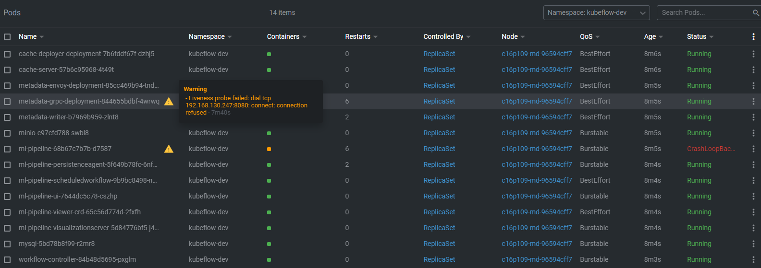Select checkbox for minio-c97cfd788-swbl8 pod
This screenshot has height=268, width=761.
[7, 133]
